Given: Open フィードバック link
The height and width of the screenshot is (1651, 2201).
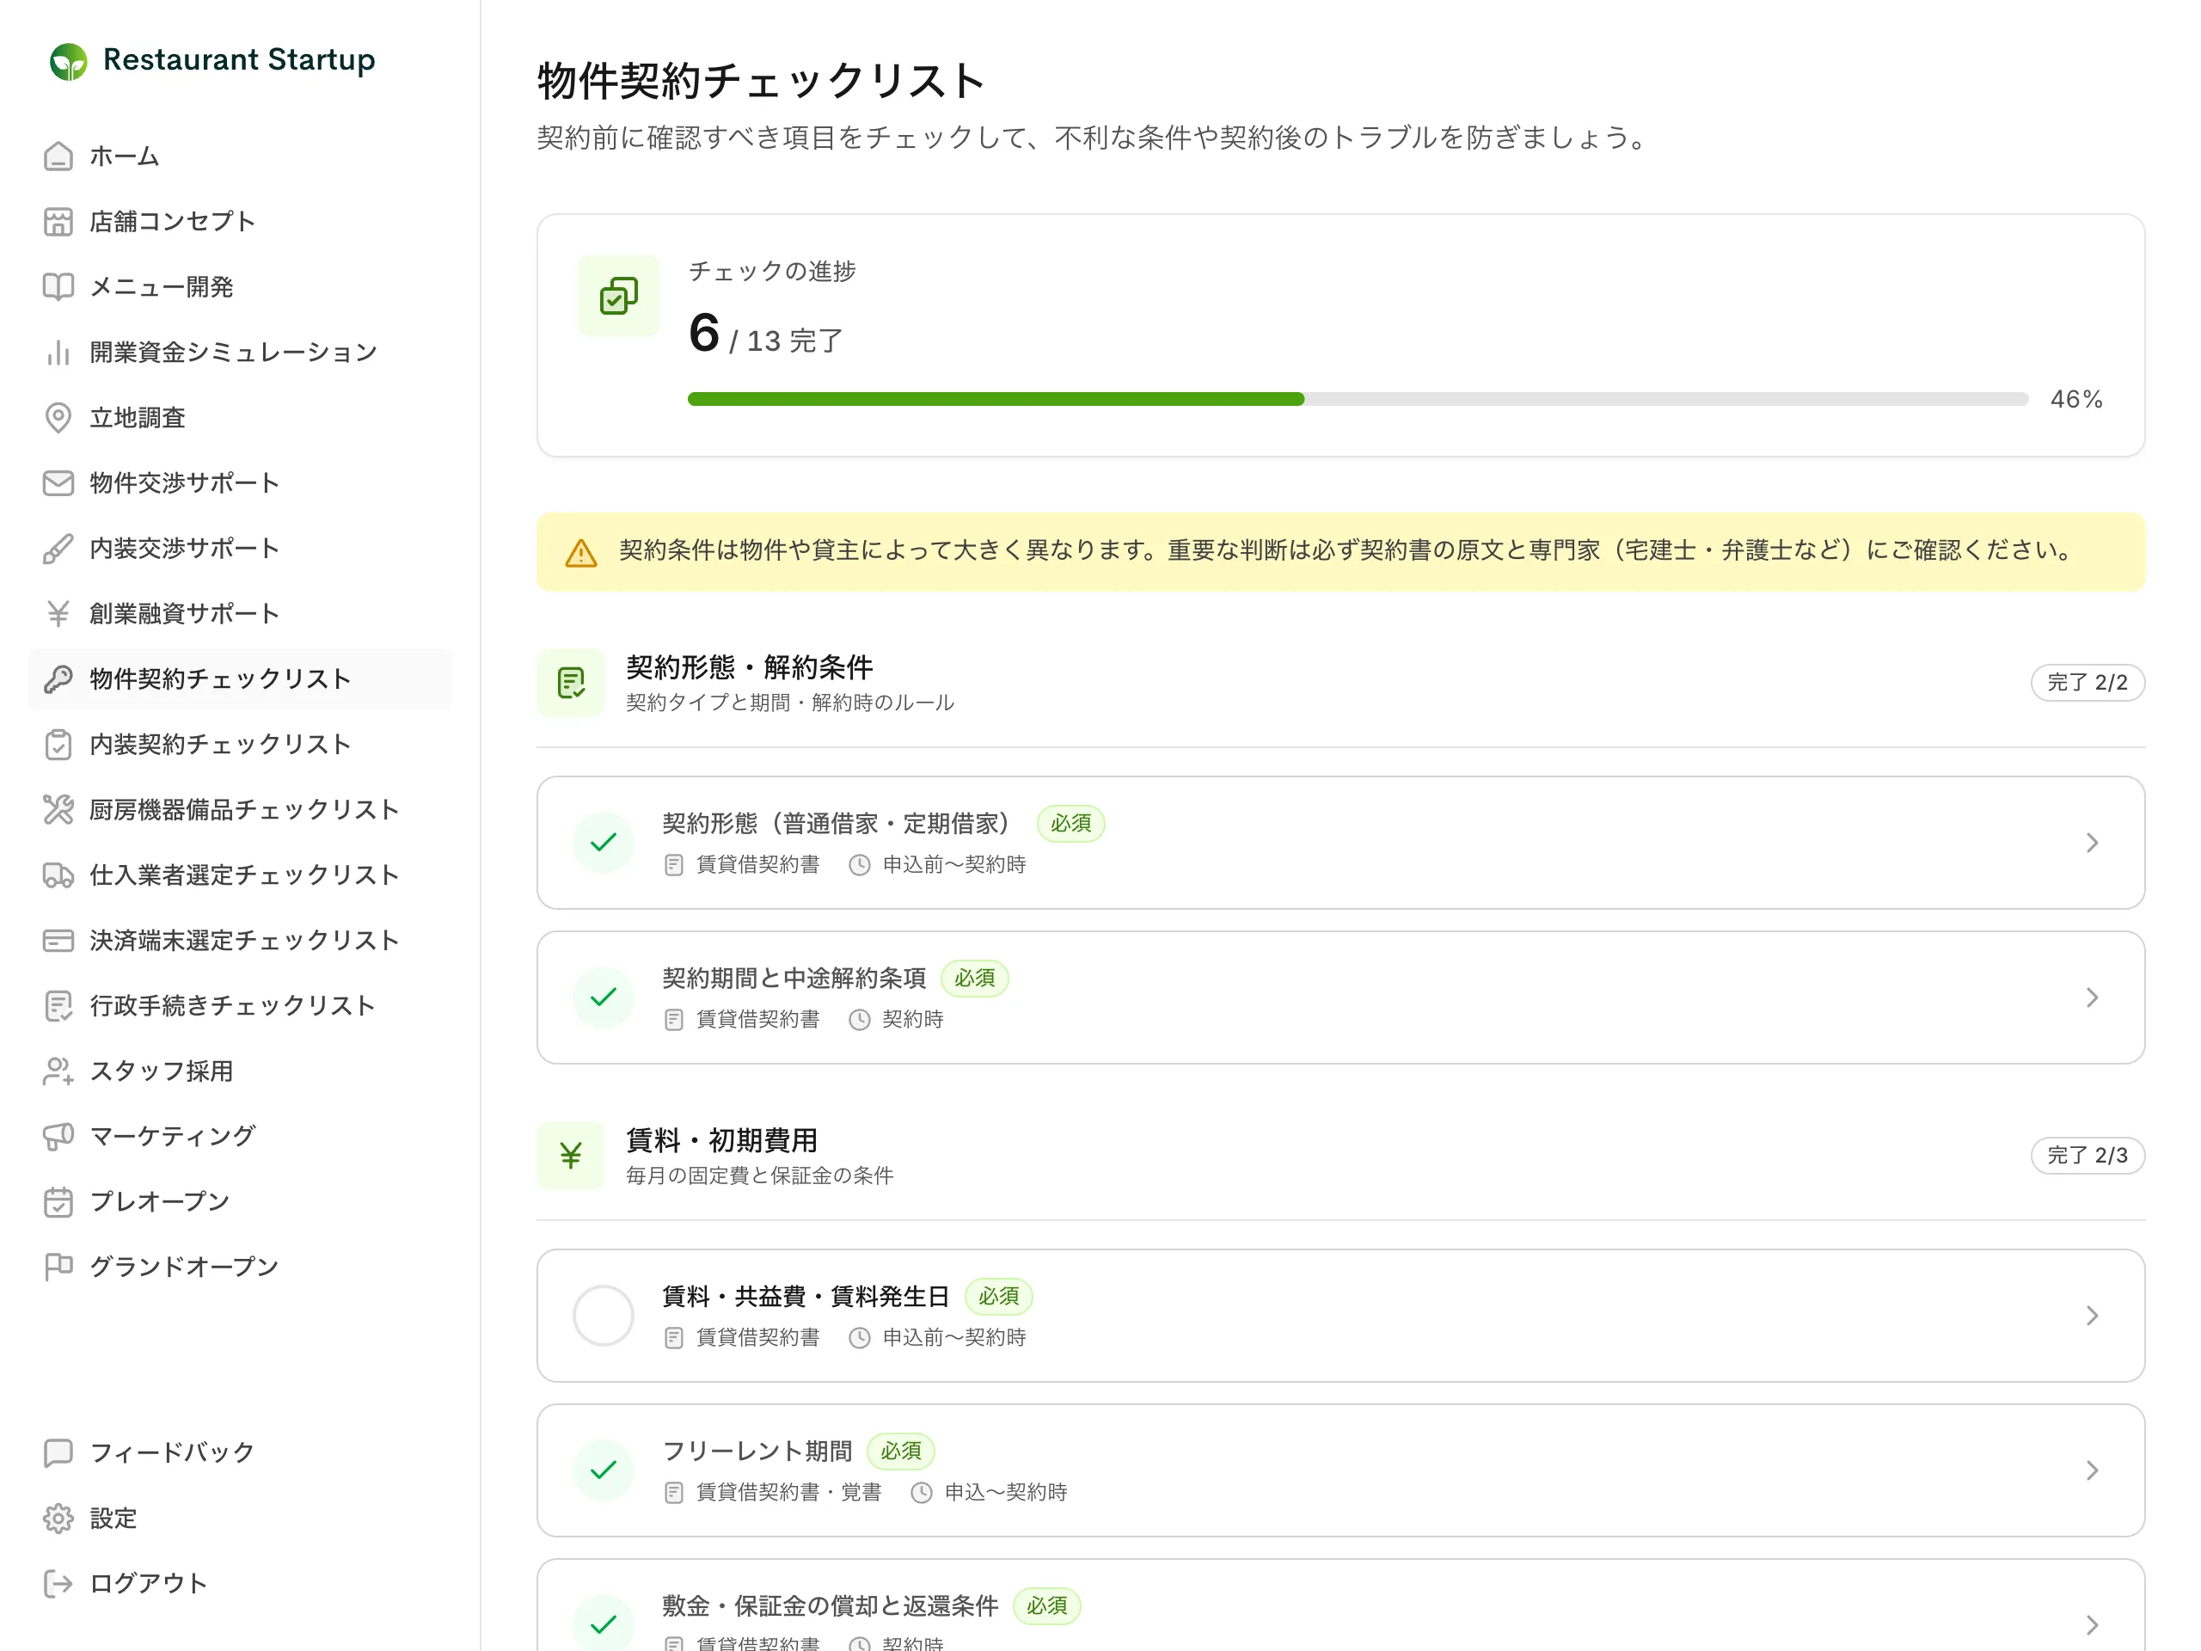Looking at the screenshot, I should [x=240, y=1453].
